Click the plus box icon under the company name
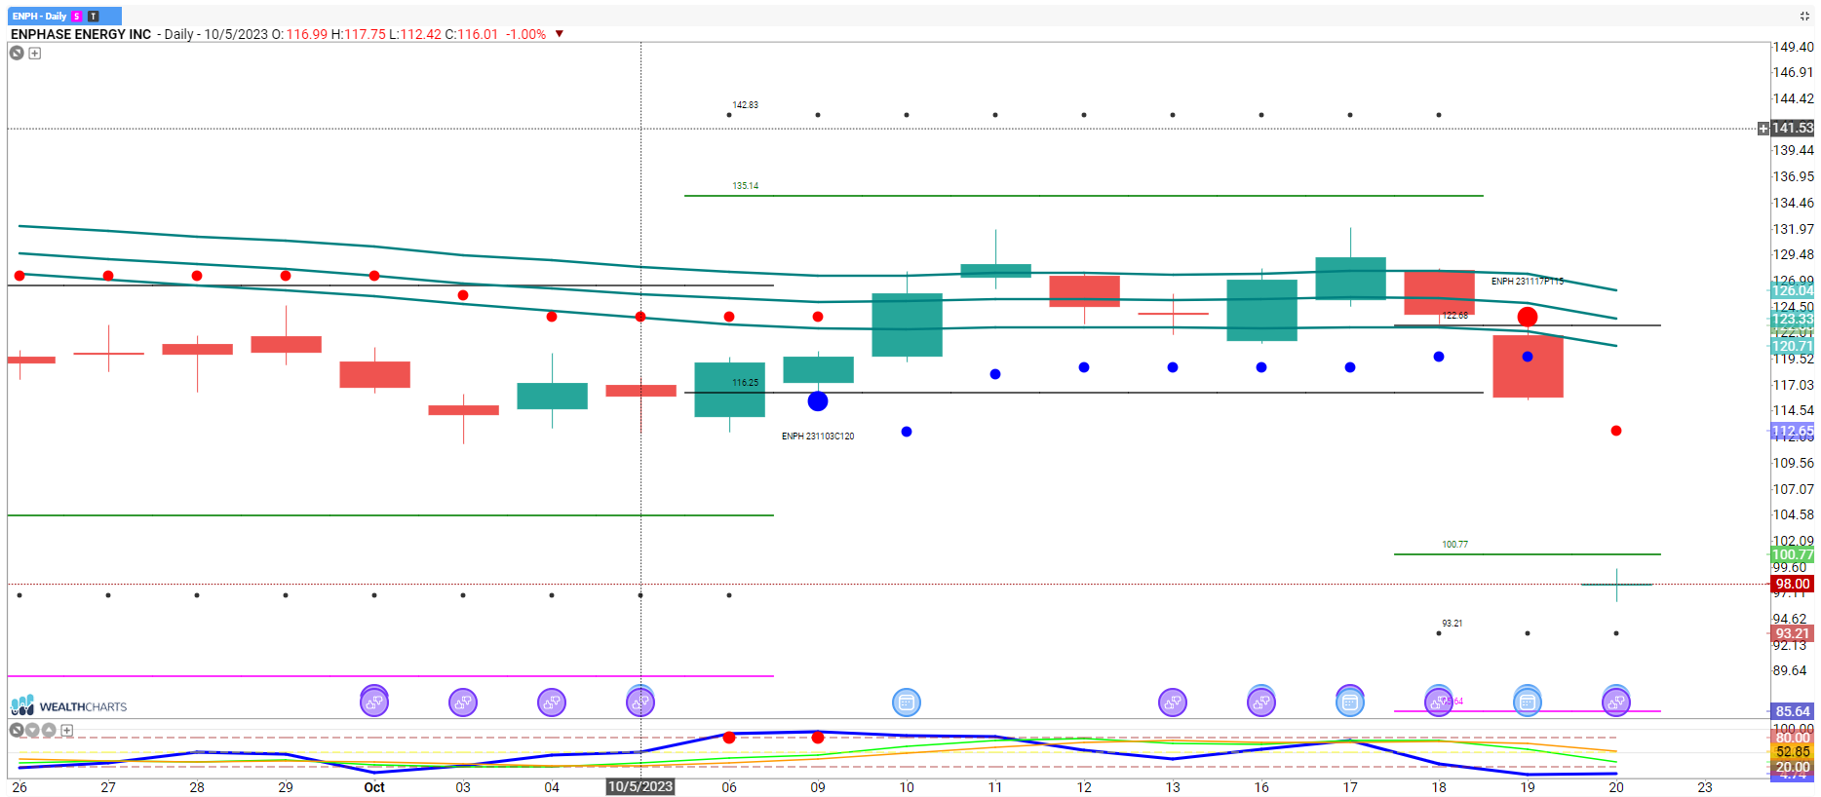Viewport: 1821px width, 797px height. coord(35,54)
